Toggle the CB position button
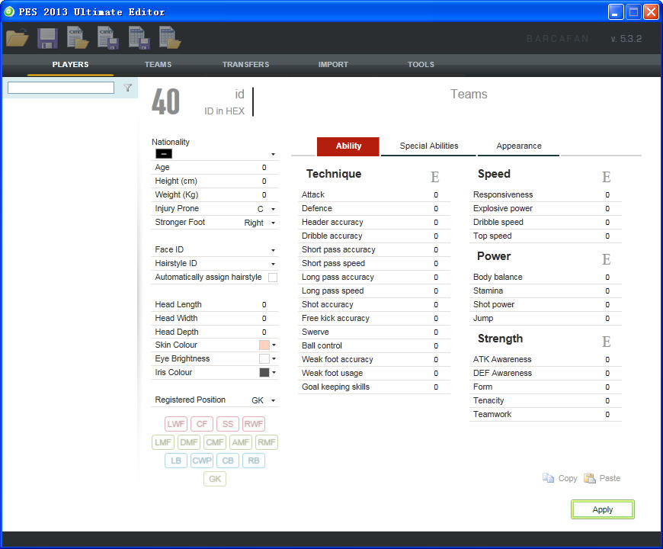This screenshot has width=663, height=549. (x=228, y=461)
